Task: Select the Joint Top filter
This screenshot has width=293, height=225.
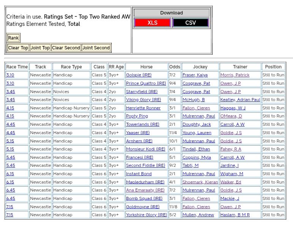Action: click(x=40, y=48)
